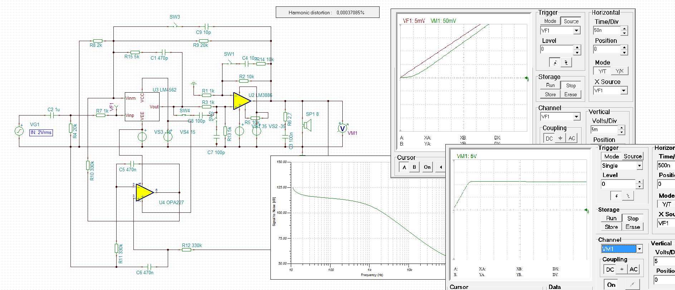Switch to Y/X mode in upper oscilloscope
675x290 pixels.
click(x=620, y=71)
